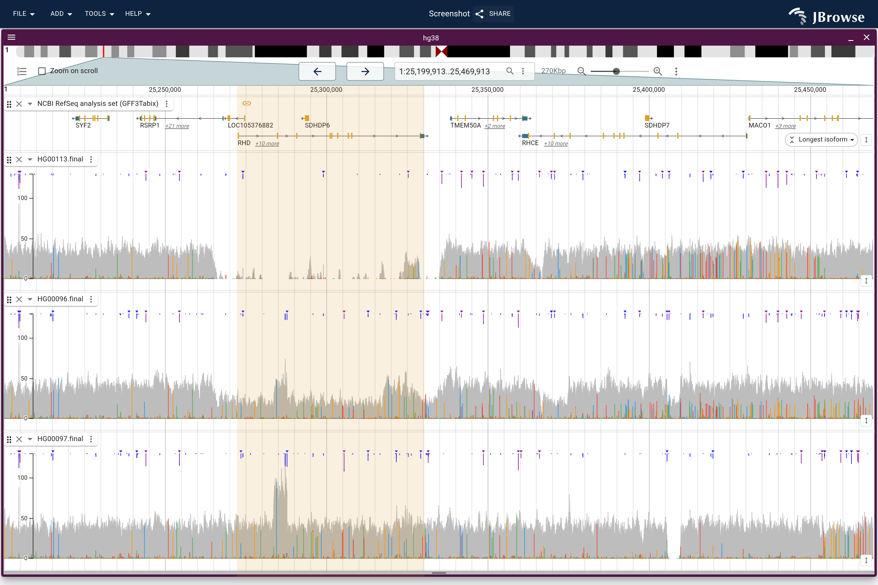Open the hg38 view hamburger menu

click(12, 37)
